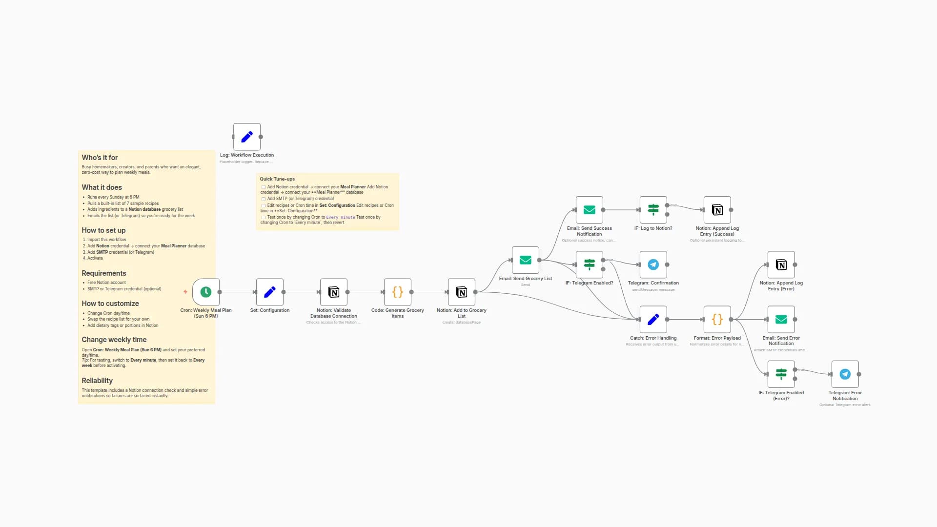Click Telegram: Confirmation node icon

[x=653, y=264]
